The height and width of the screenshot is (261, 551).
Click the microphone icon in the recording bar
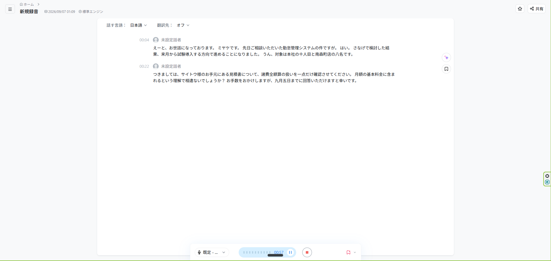click(x=199, y=252)
